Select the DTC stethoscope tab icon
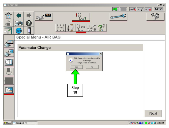169x128 pixels. [x=81, y=28]
